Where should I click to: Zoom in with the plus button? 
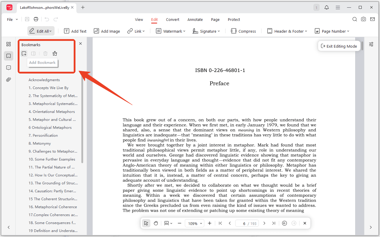(210, 223)
